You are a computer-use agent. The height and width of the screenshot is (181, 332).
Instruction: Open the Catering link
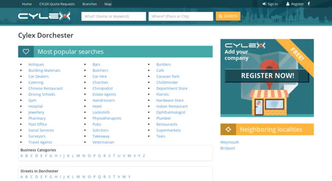point(36,83)
